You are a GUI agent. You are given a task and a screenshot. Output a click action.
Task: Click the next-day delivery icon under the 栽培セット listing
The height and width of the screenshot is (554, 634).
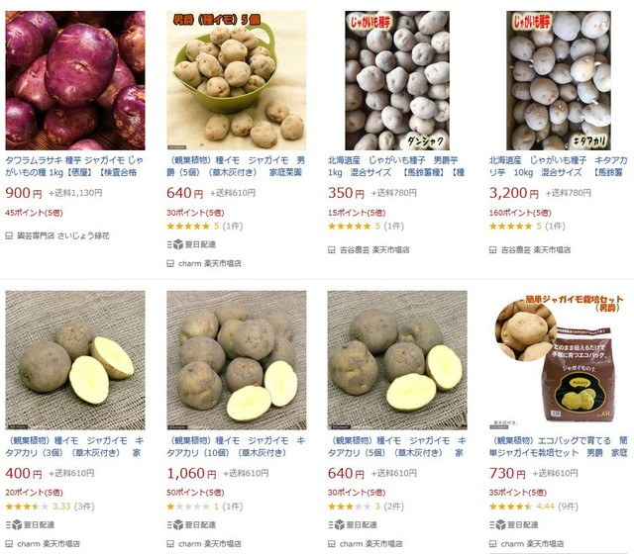(498, 524)
